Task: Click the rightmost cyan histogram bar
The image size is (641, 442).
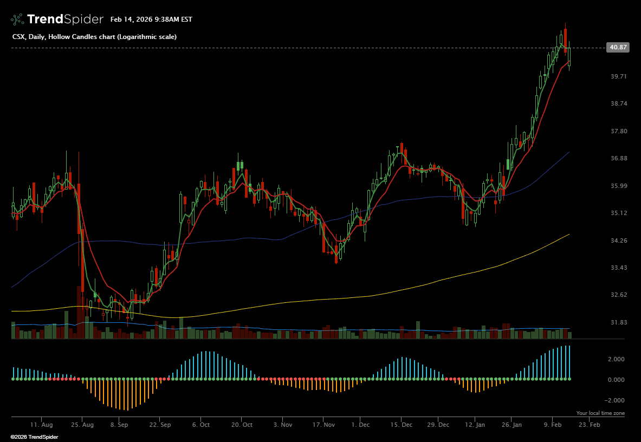Action: pos(569,362)
